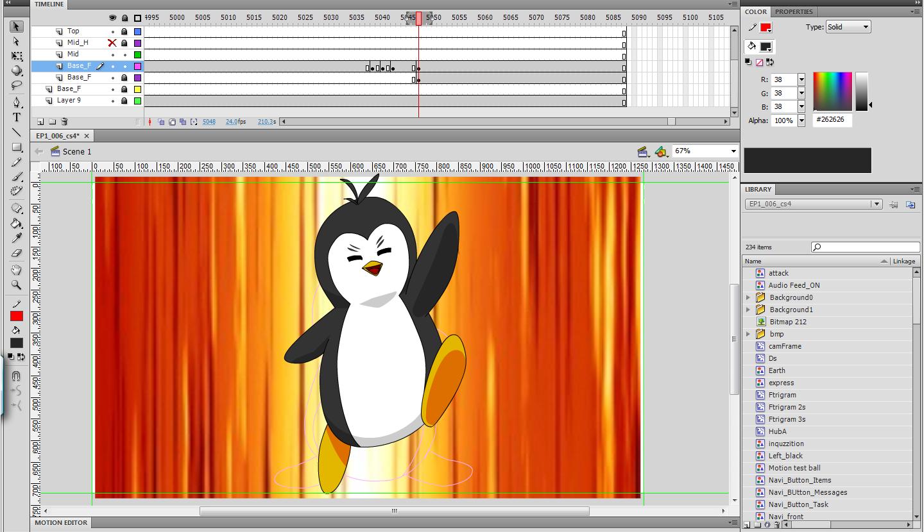Expand the bmp folder in Library
The width and height of the screenshot is (924, 532).
(x=748, y=334)
